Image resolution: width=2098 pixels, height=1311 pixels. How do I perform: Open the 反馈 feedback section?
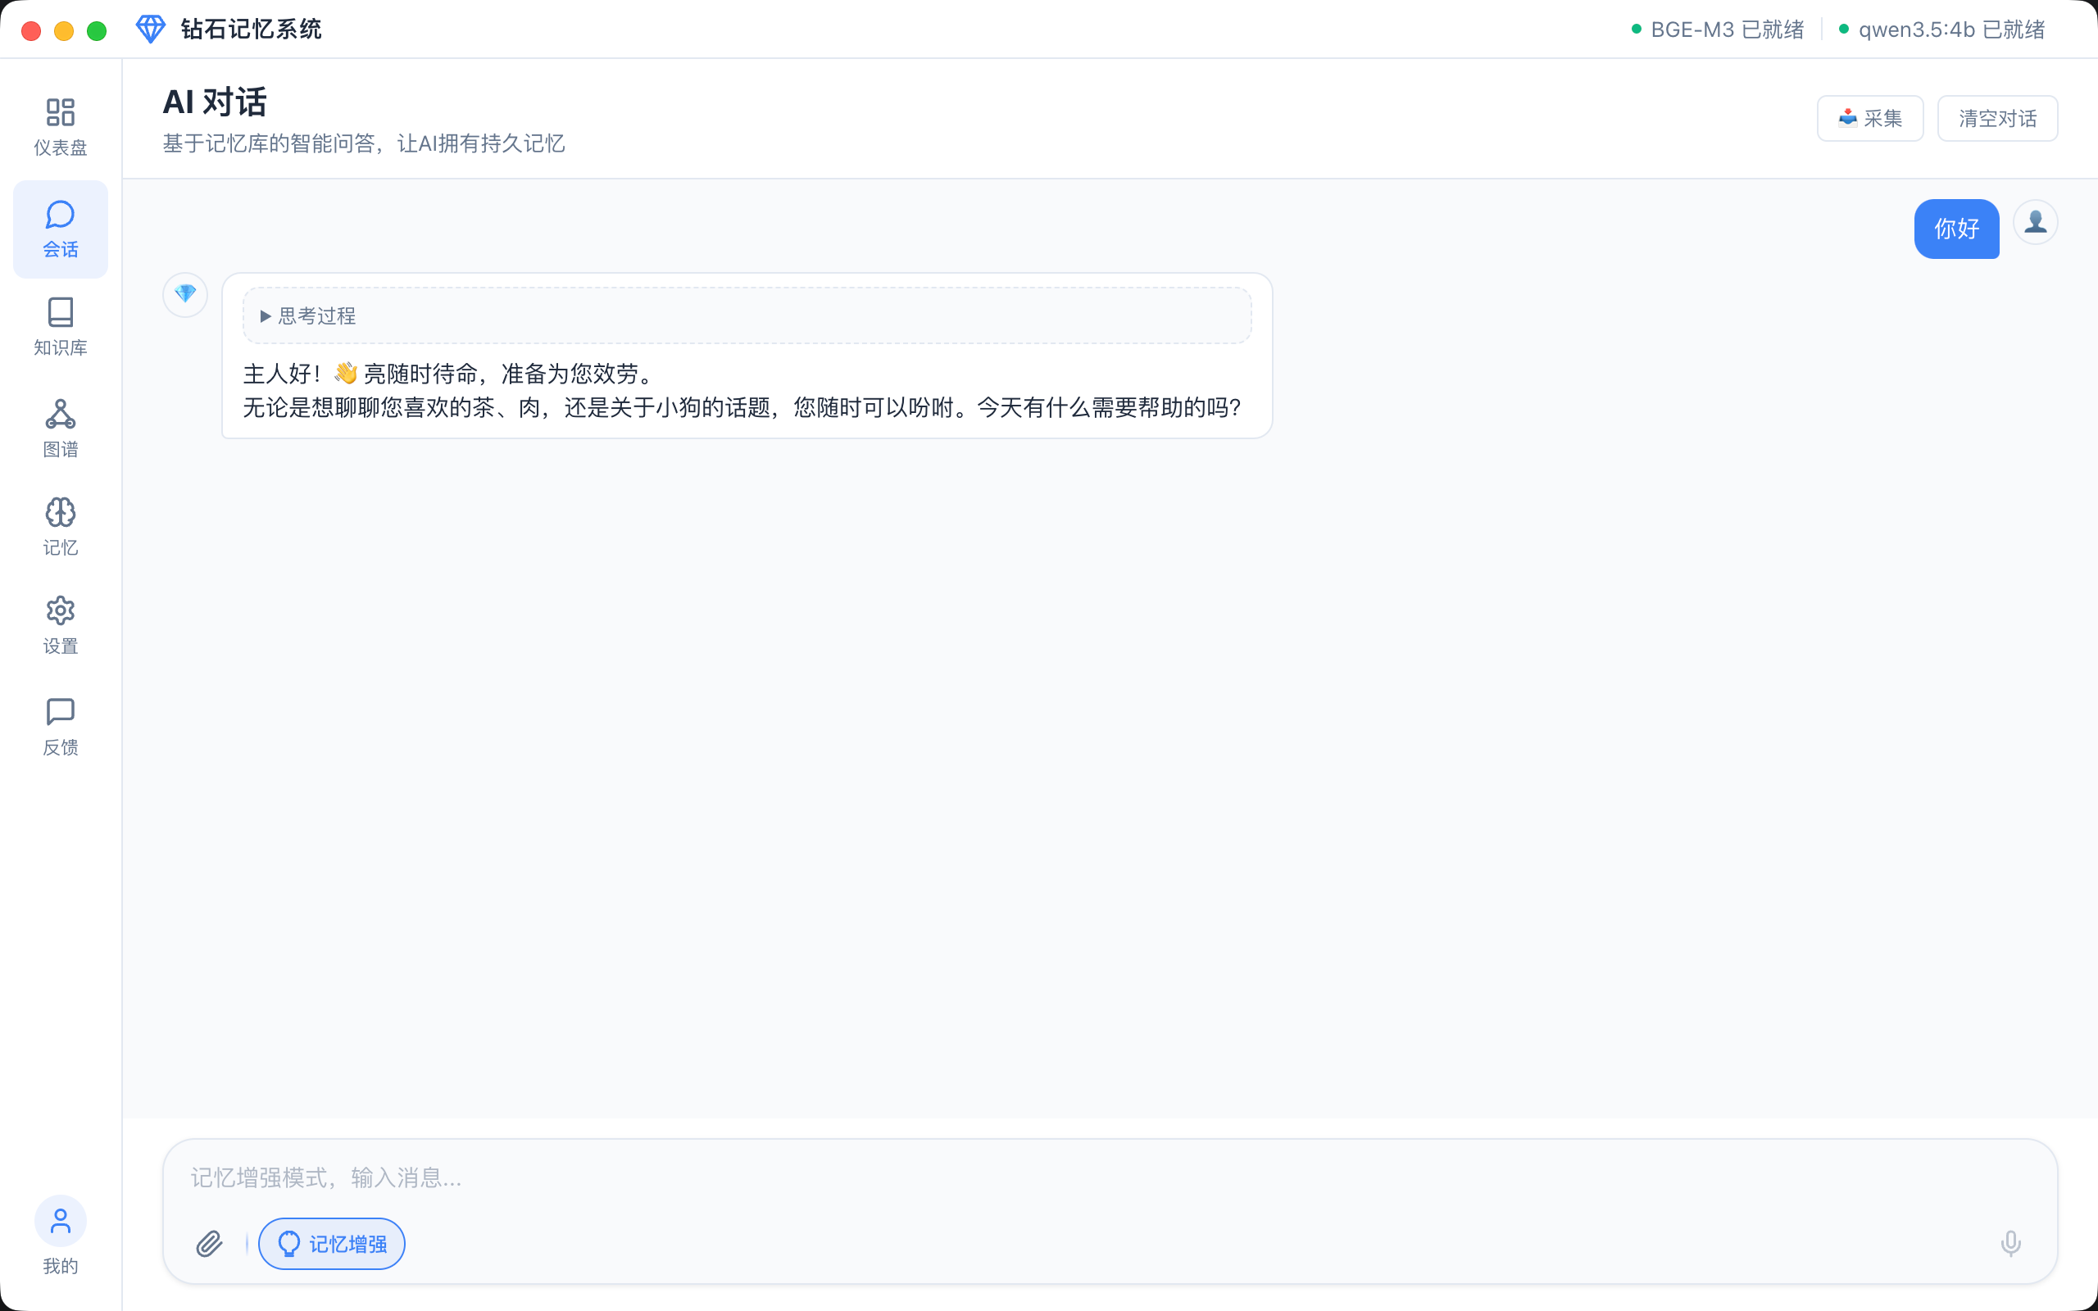coord(60,725)
